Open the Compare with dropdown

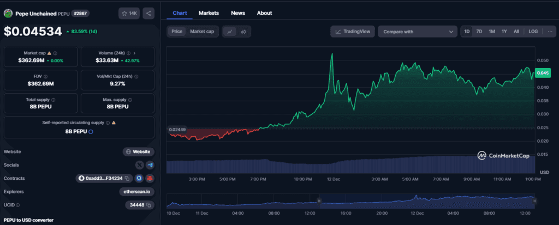pyautogui.click(x=418, y=32)
